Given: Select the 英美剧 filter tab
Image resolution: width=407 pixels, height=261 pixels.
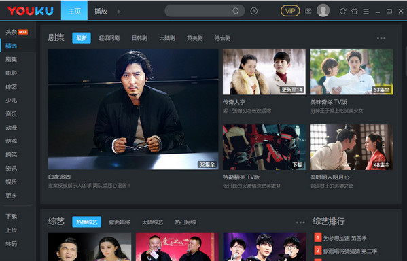Looking at the screenshot, I should 195,38.
